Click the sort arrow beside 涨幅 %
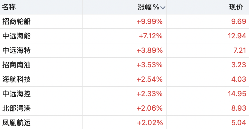 tap(163, 8)
